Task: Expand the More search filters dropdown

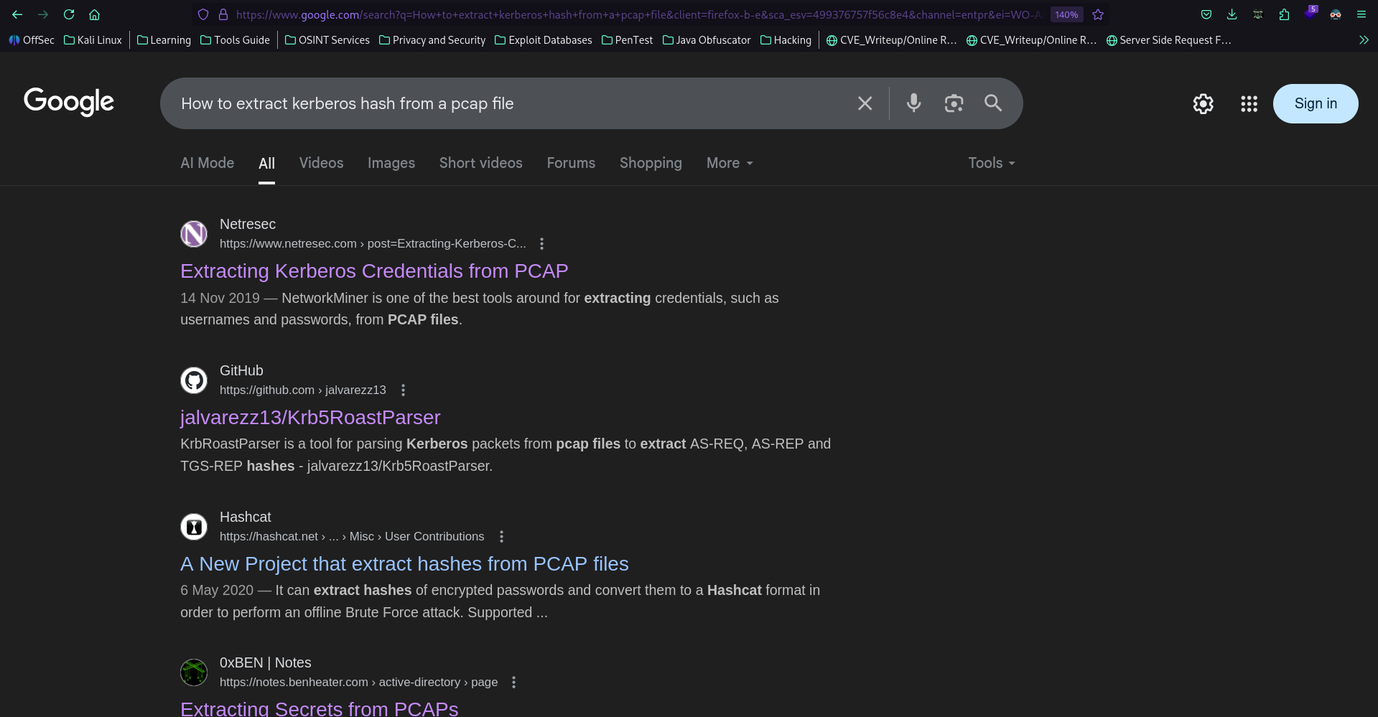Action: [x=730, y=163]
